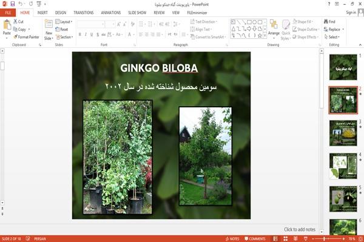Switch to the SLIDE SHOW tab
Image resolution: width=364 pixels, height=242 pixels.
[x=137, y=13]
